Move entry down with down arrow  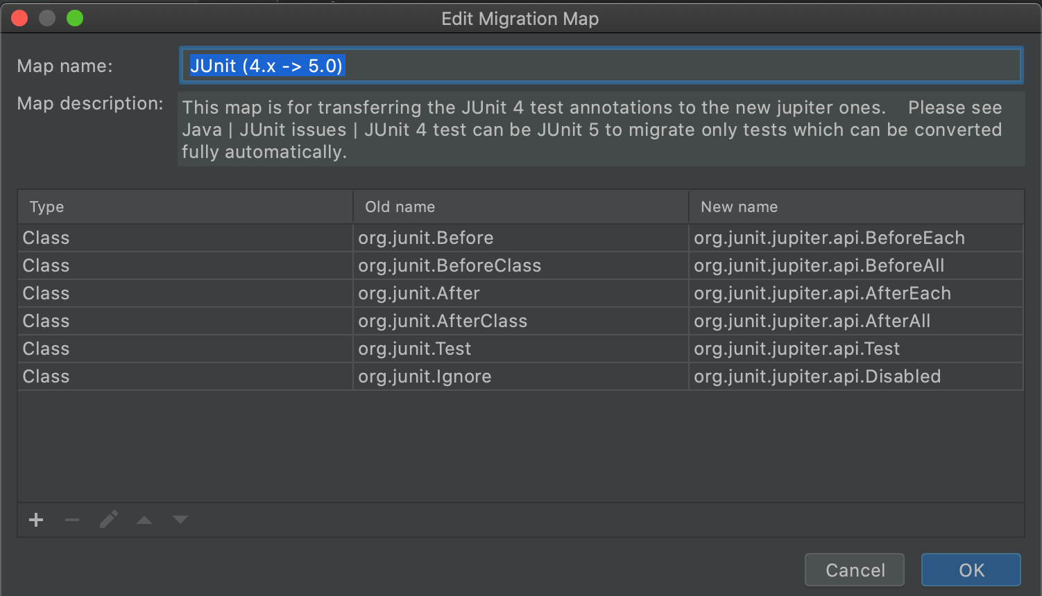pos(180,520)
